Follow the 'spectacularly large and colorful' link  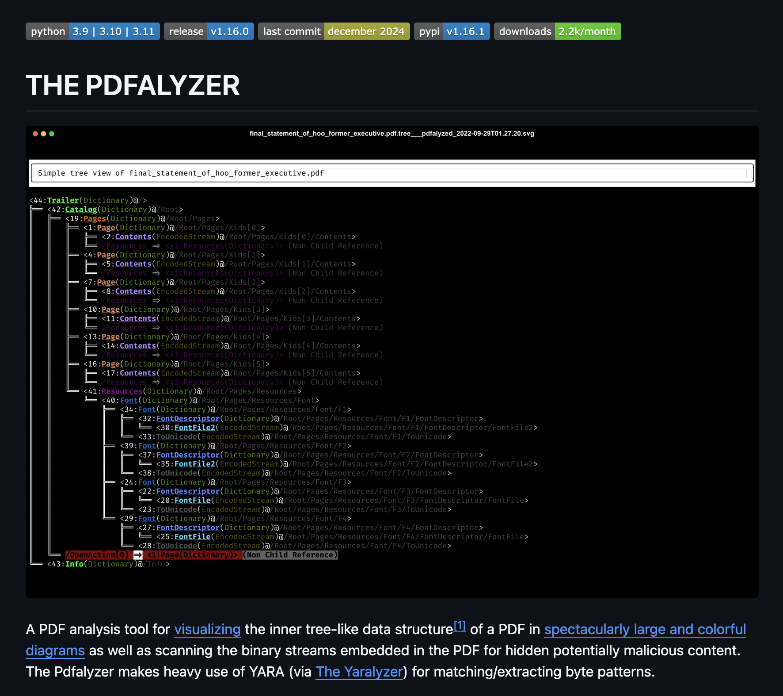pyautogui.click(x=645, y=629)
